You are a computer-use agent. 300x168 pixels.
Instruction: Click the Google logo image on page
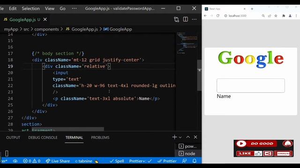[251, 59]
